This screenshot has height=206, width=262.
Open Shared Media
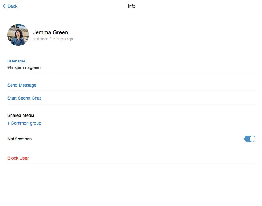click(21, 115)
